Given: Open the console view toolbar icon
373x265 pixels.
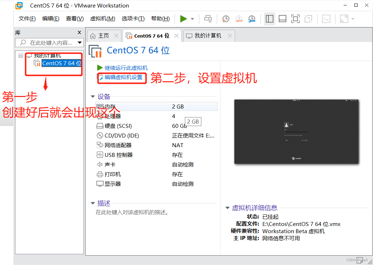Looking at the screenshot, I should click(326, 19).
